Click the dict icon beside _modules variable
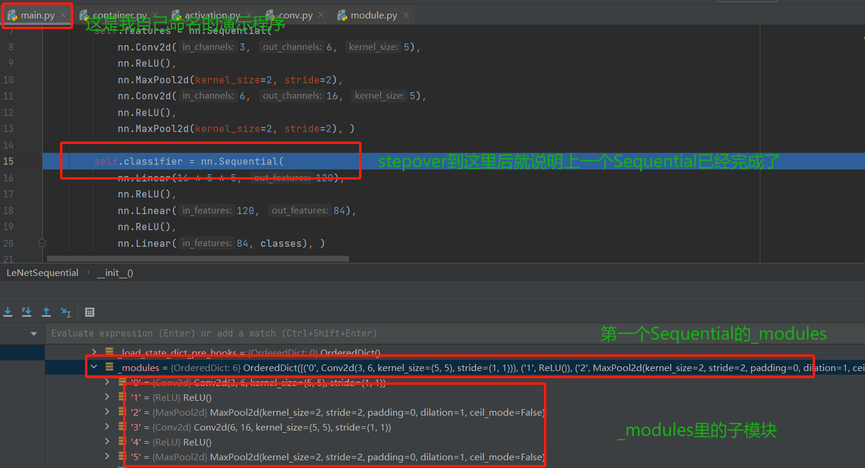This screenshot has height=468, width=865. click(x=109, y=368)
